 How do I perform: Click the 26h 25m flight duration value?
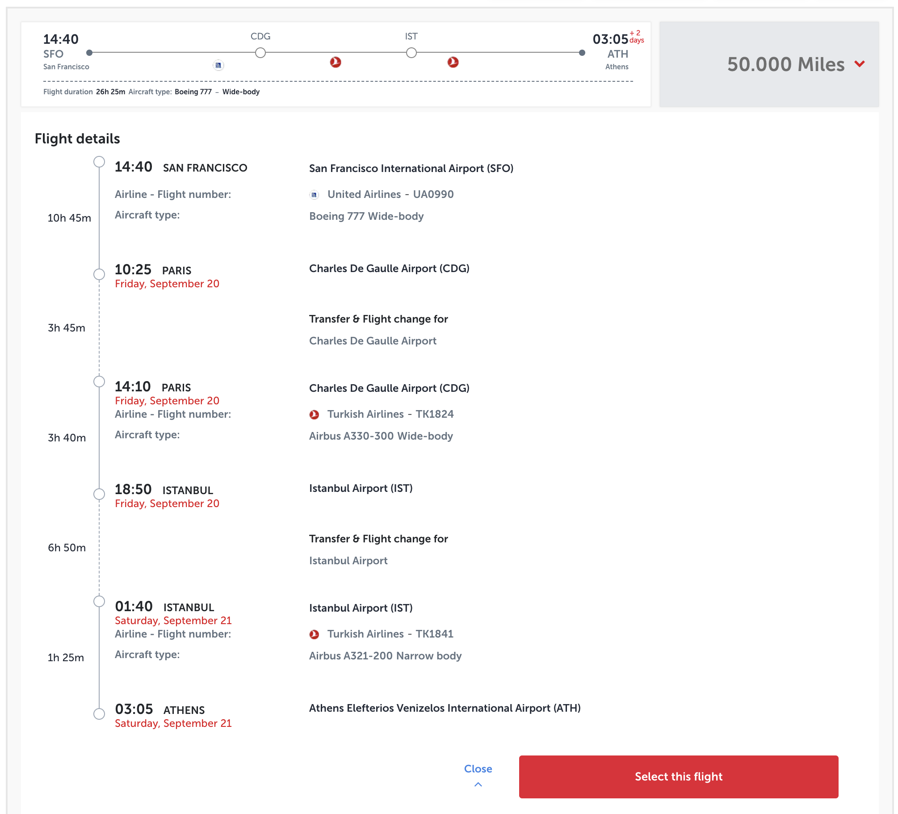(x=110, y=92)
